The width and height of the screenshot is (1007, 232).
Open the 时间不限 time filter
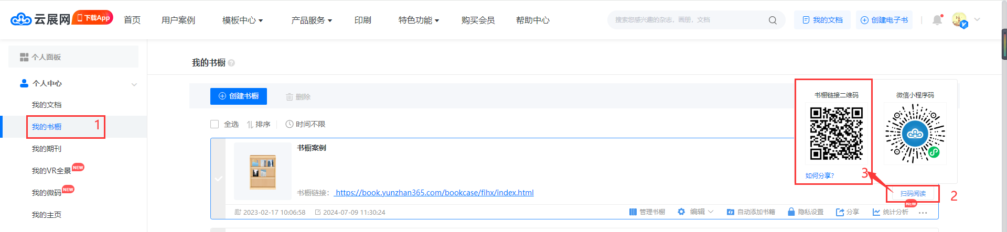305,124
